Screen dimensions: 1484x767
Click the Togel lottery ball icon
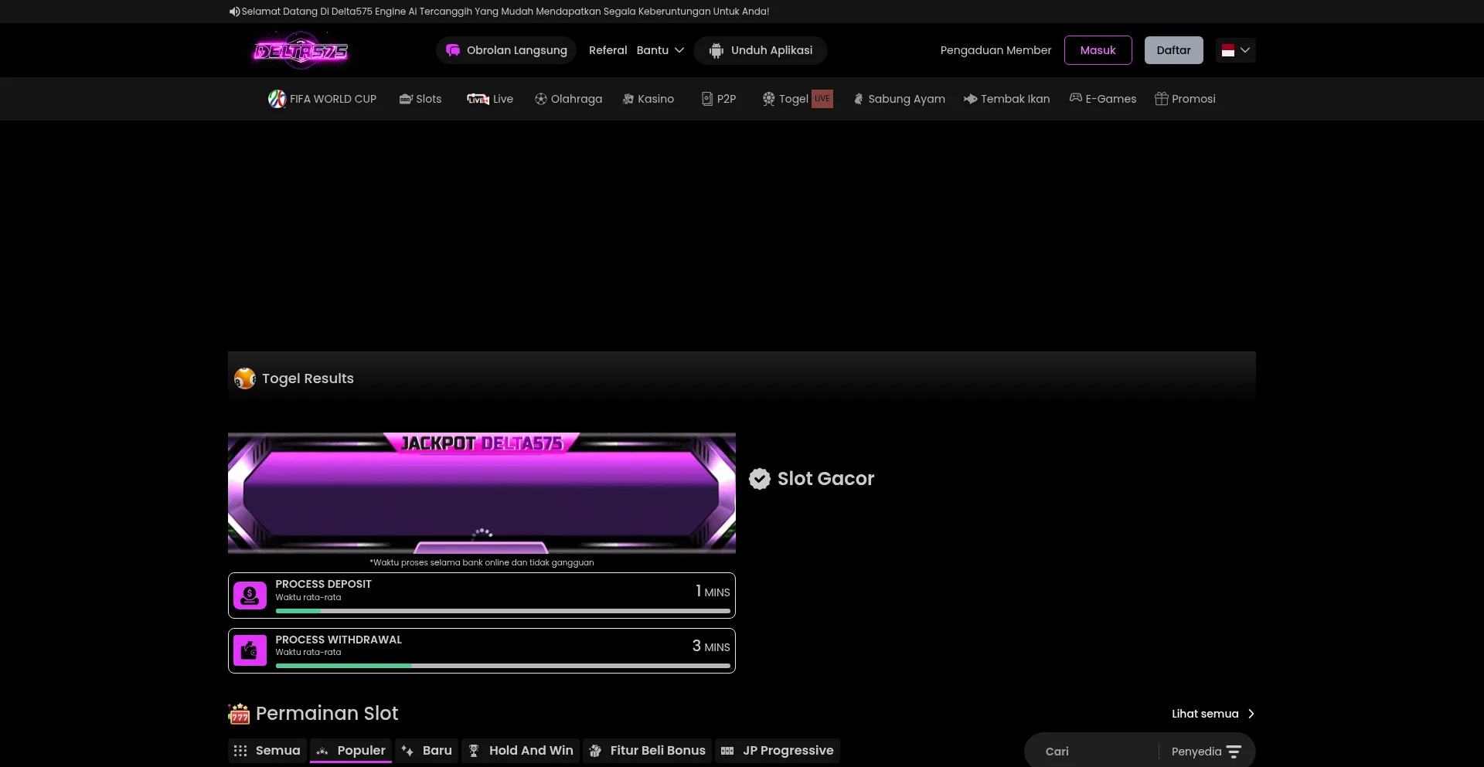pyautogui.click(x=768, y=99)
